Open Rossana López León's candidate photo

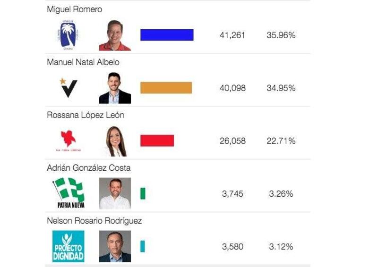115,141
